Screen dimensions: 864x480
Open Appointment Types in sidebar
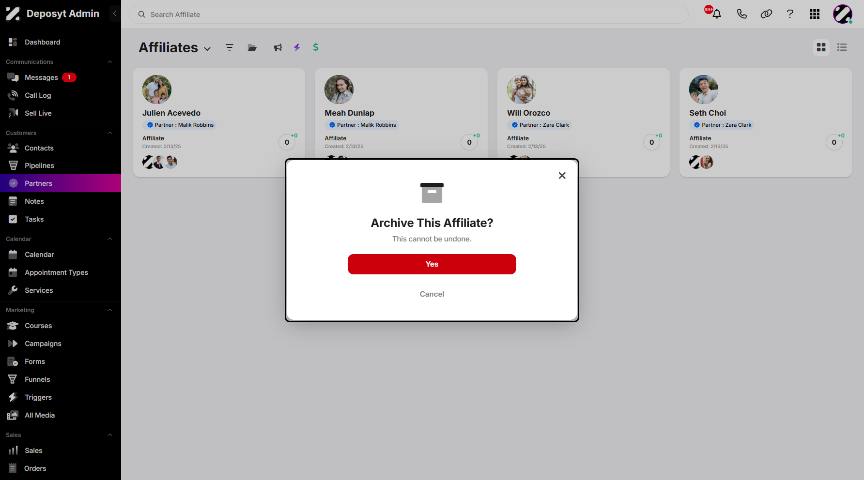coord(61,272)
